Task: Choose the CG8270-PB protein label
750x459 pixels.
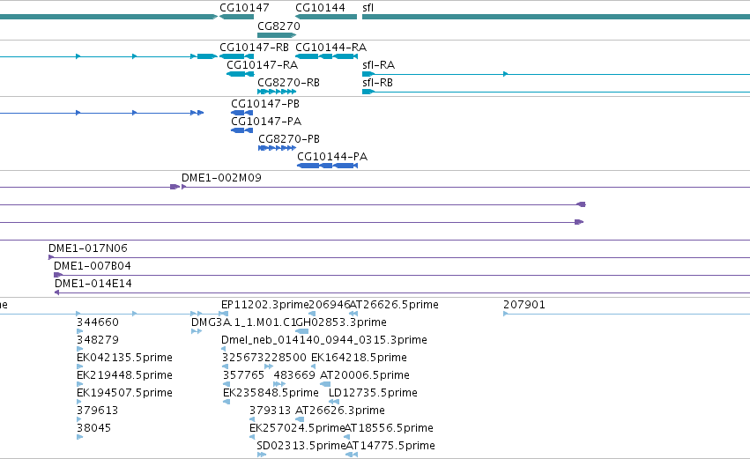Action: [289, 139]
